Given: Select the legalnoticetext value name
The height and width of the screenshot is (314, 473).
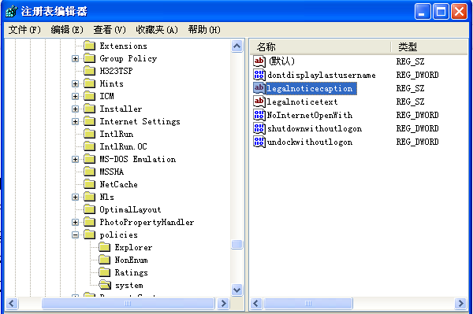Looking at the screenshot, I should tap(302, 102).
